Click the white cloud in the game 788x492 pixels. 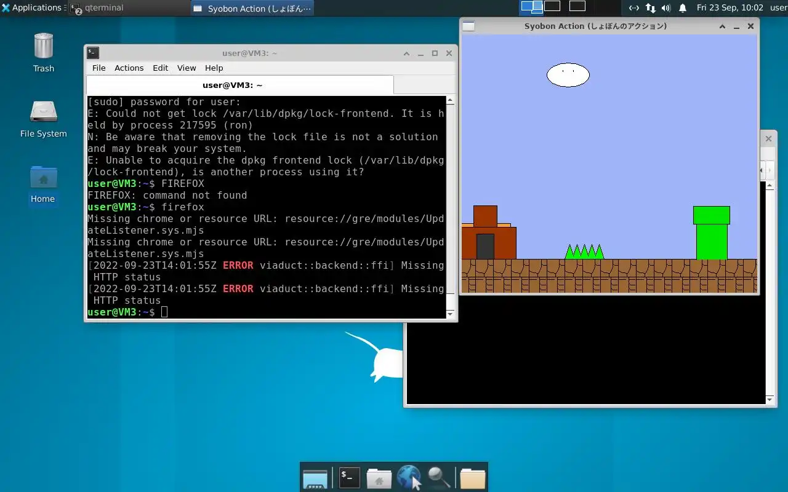pyautogui.click(x=568, y=75)
